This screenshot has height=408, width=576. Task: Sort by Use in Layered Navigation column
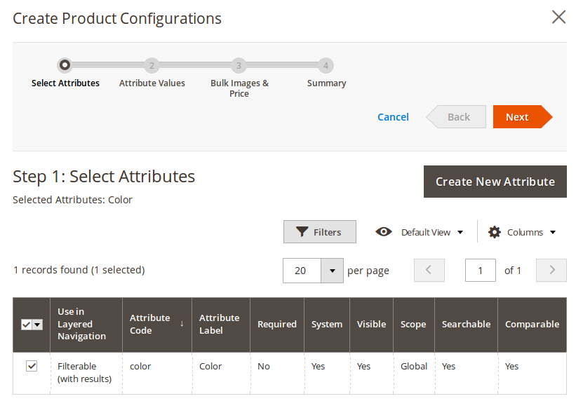tap(86, 325)
